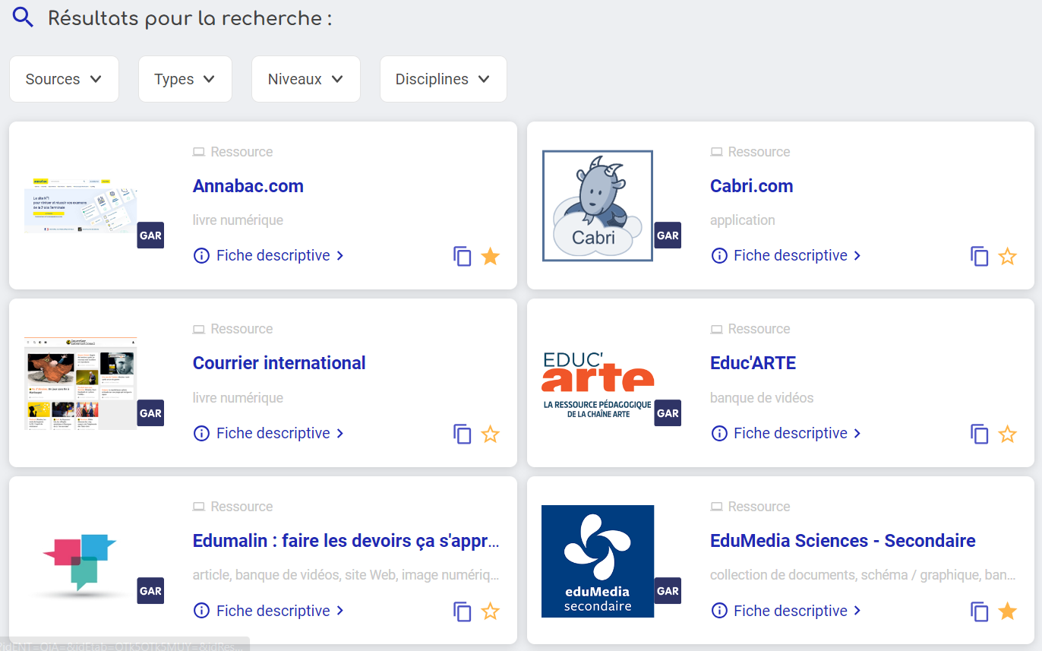Click the info icon beside Edumalin's Fiche descriptive

pyautogui.click(x=201, y=611)
